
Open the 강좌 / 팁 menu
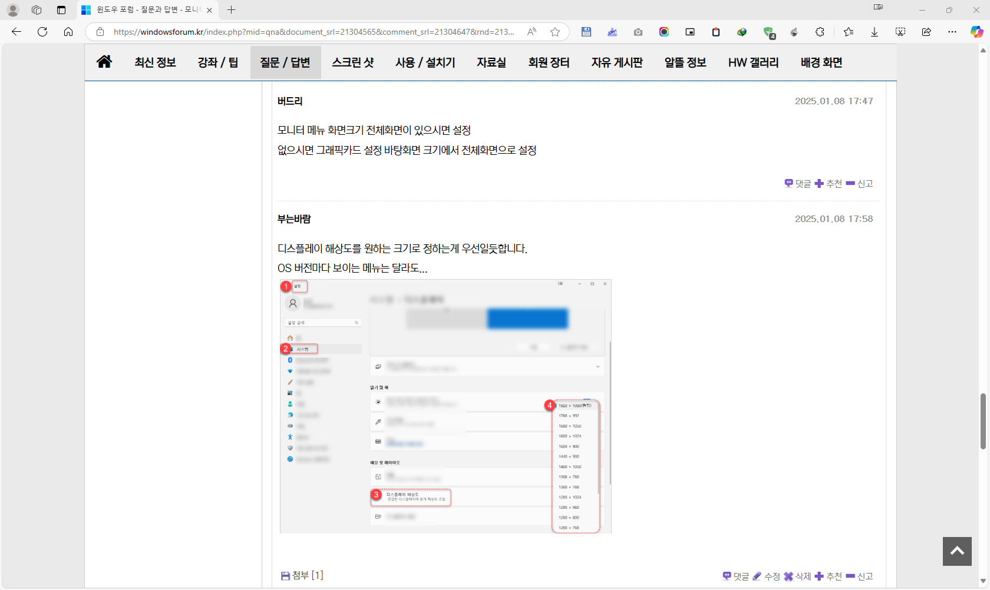[218, 62]
